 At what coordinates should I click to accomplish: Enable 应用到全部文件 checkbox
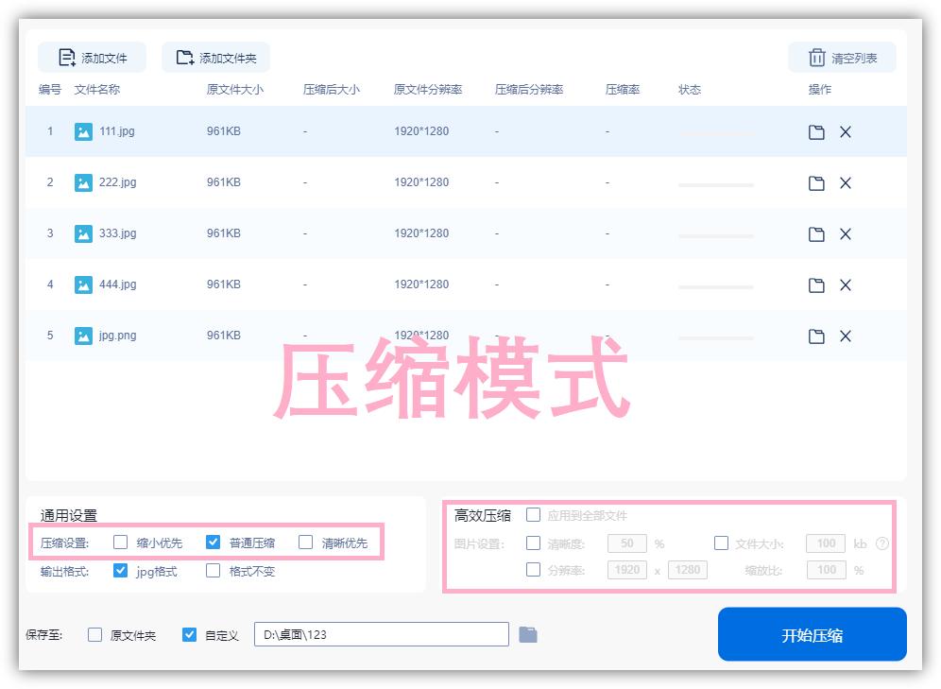tap(533, 515)
